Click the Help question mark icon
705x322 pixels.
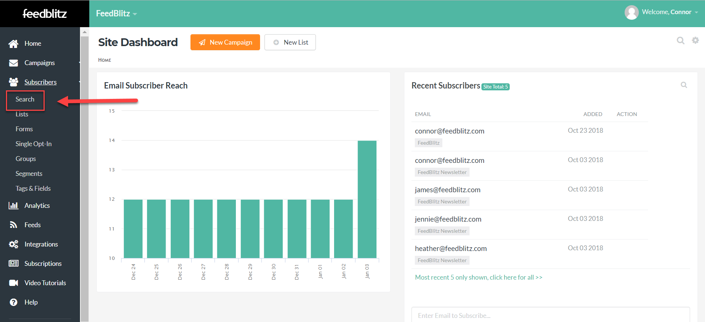(13, 302)
